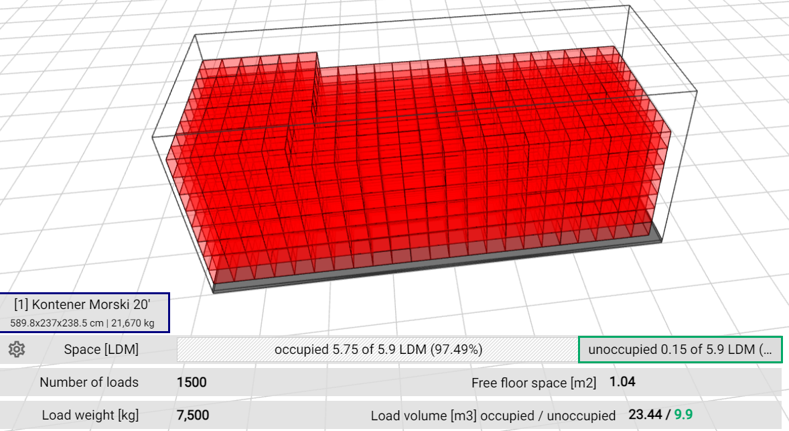
Task: Click the 7,500 load weight value
Action: (x=193, y=415)
